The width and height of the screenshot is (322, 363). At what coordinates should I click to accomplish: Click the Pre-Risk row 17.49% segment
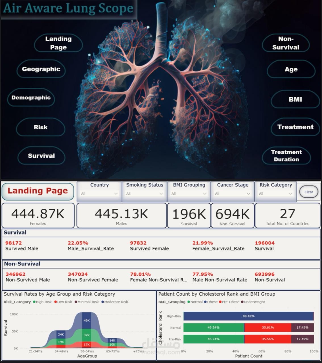(303, 339)
